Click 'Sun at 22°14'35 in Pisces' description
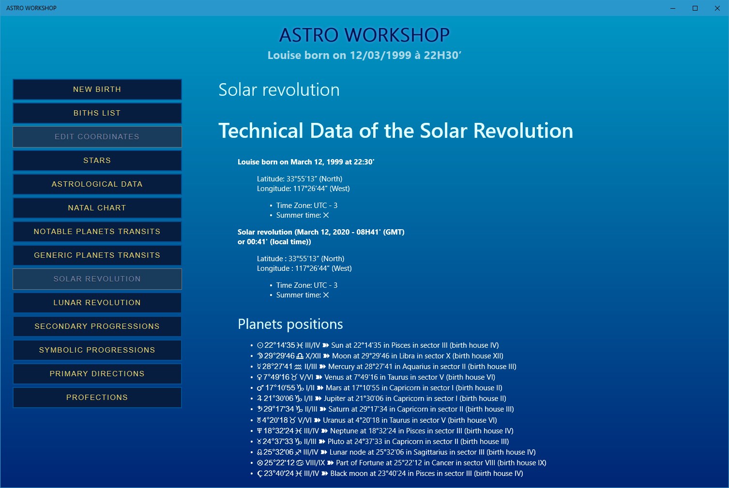The height and width of the screenshot is (488, 729). pos(415,345)
